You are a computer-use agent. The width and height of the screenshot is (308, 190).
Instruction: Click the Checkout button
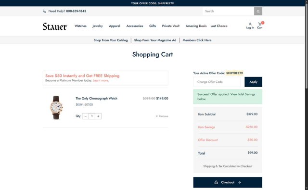tap(228, 182)
